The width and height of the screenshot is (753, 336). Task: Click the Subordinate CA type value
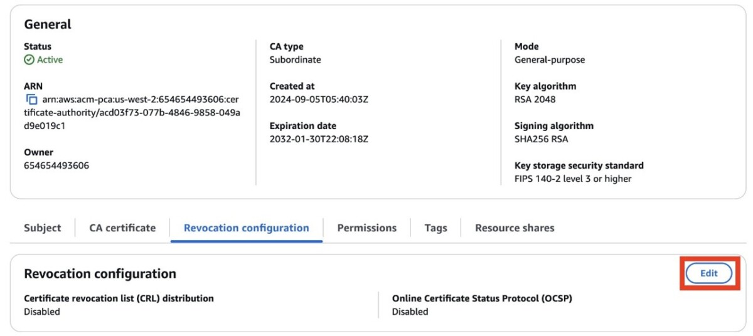[295, 60]
